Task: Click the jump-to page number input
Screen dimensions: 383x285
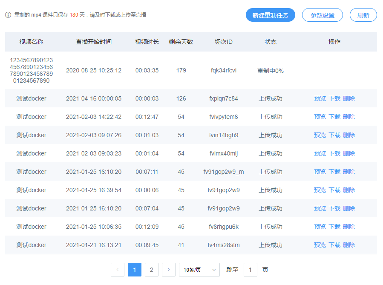Action: click(251, 270)
